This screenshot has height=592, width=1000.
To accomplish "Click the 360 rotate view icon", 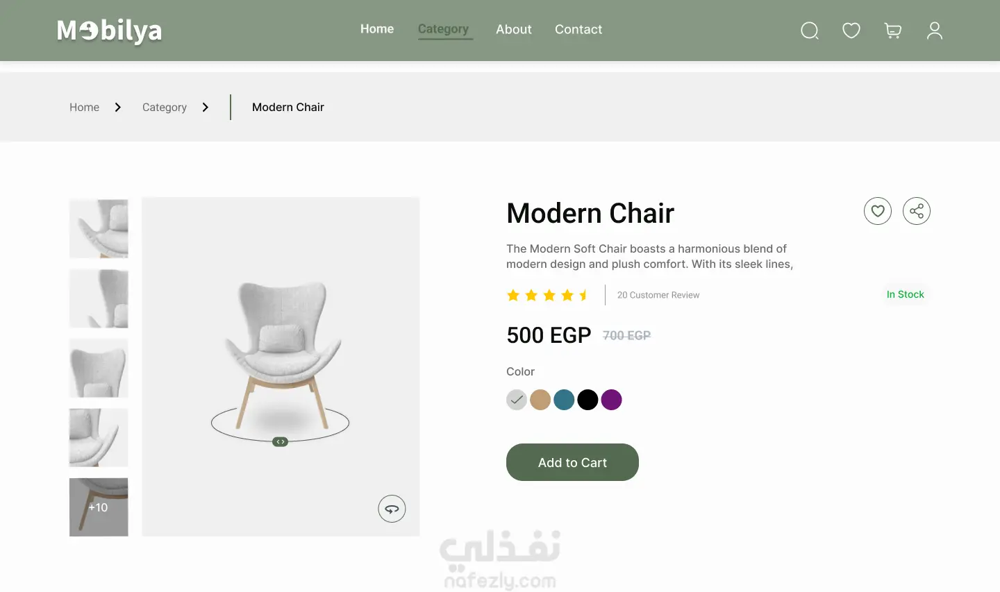I will point(392,509).
